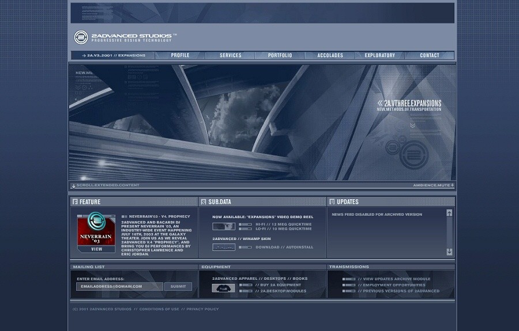Click the News feed disabled message text

point(377,214)
